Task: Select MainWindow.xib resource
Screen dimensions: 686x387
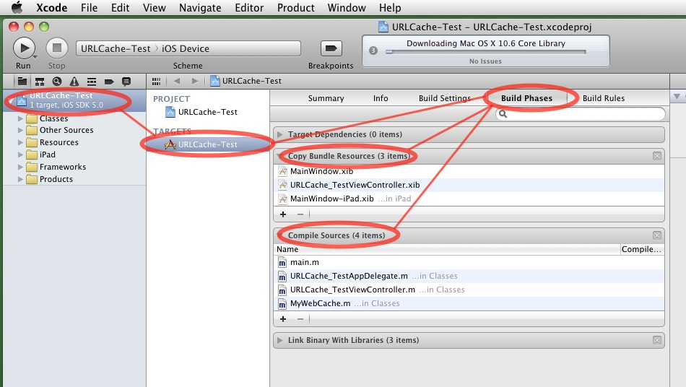Action: pos(469,171)
